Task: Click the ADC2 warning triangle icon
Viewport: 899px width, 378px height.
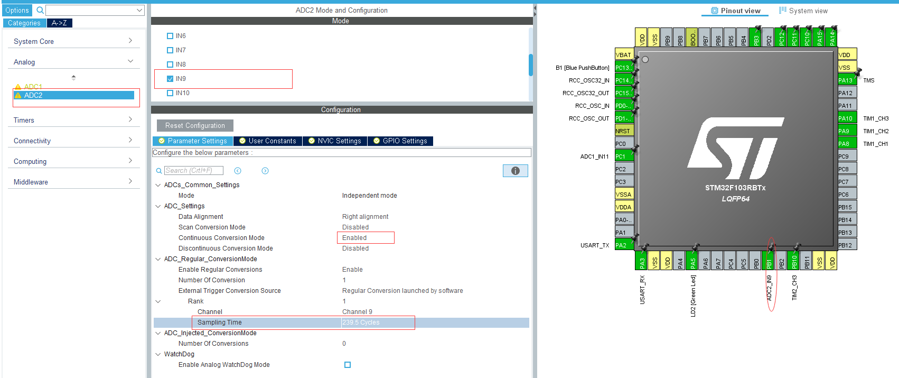Action: tap(18, 96)
